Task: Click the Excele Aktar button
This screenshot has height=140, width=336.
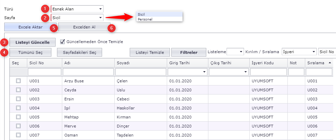Action: [30, 27]
